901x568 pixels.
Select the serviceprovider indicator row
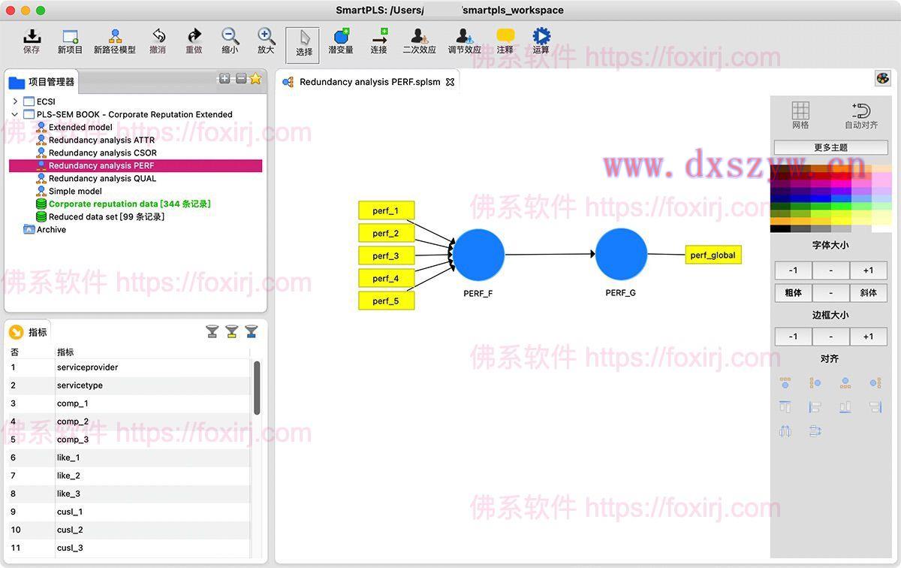click(129, 367)
